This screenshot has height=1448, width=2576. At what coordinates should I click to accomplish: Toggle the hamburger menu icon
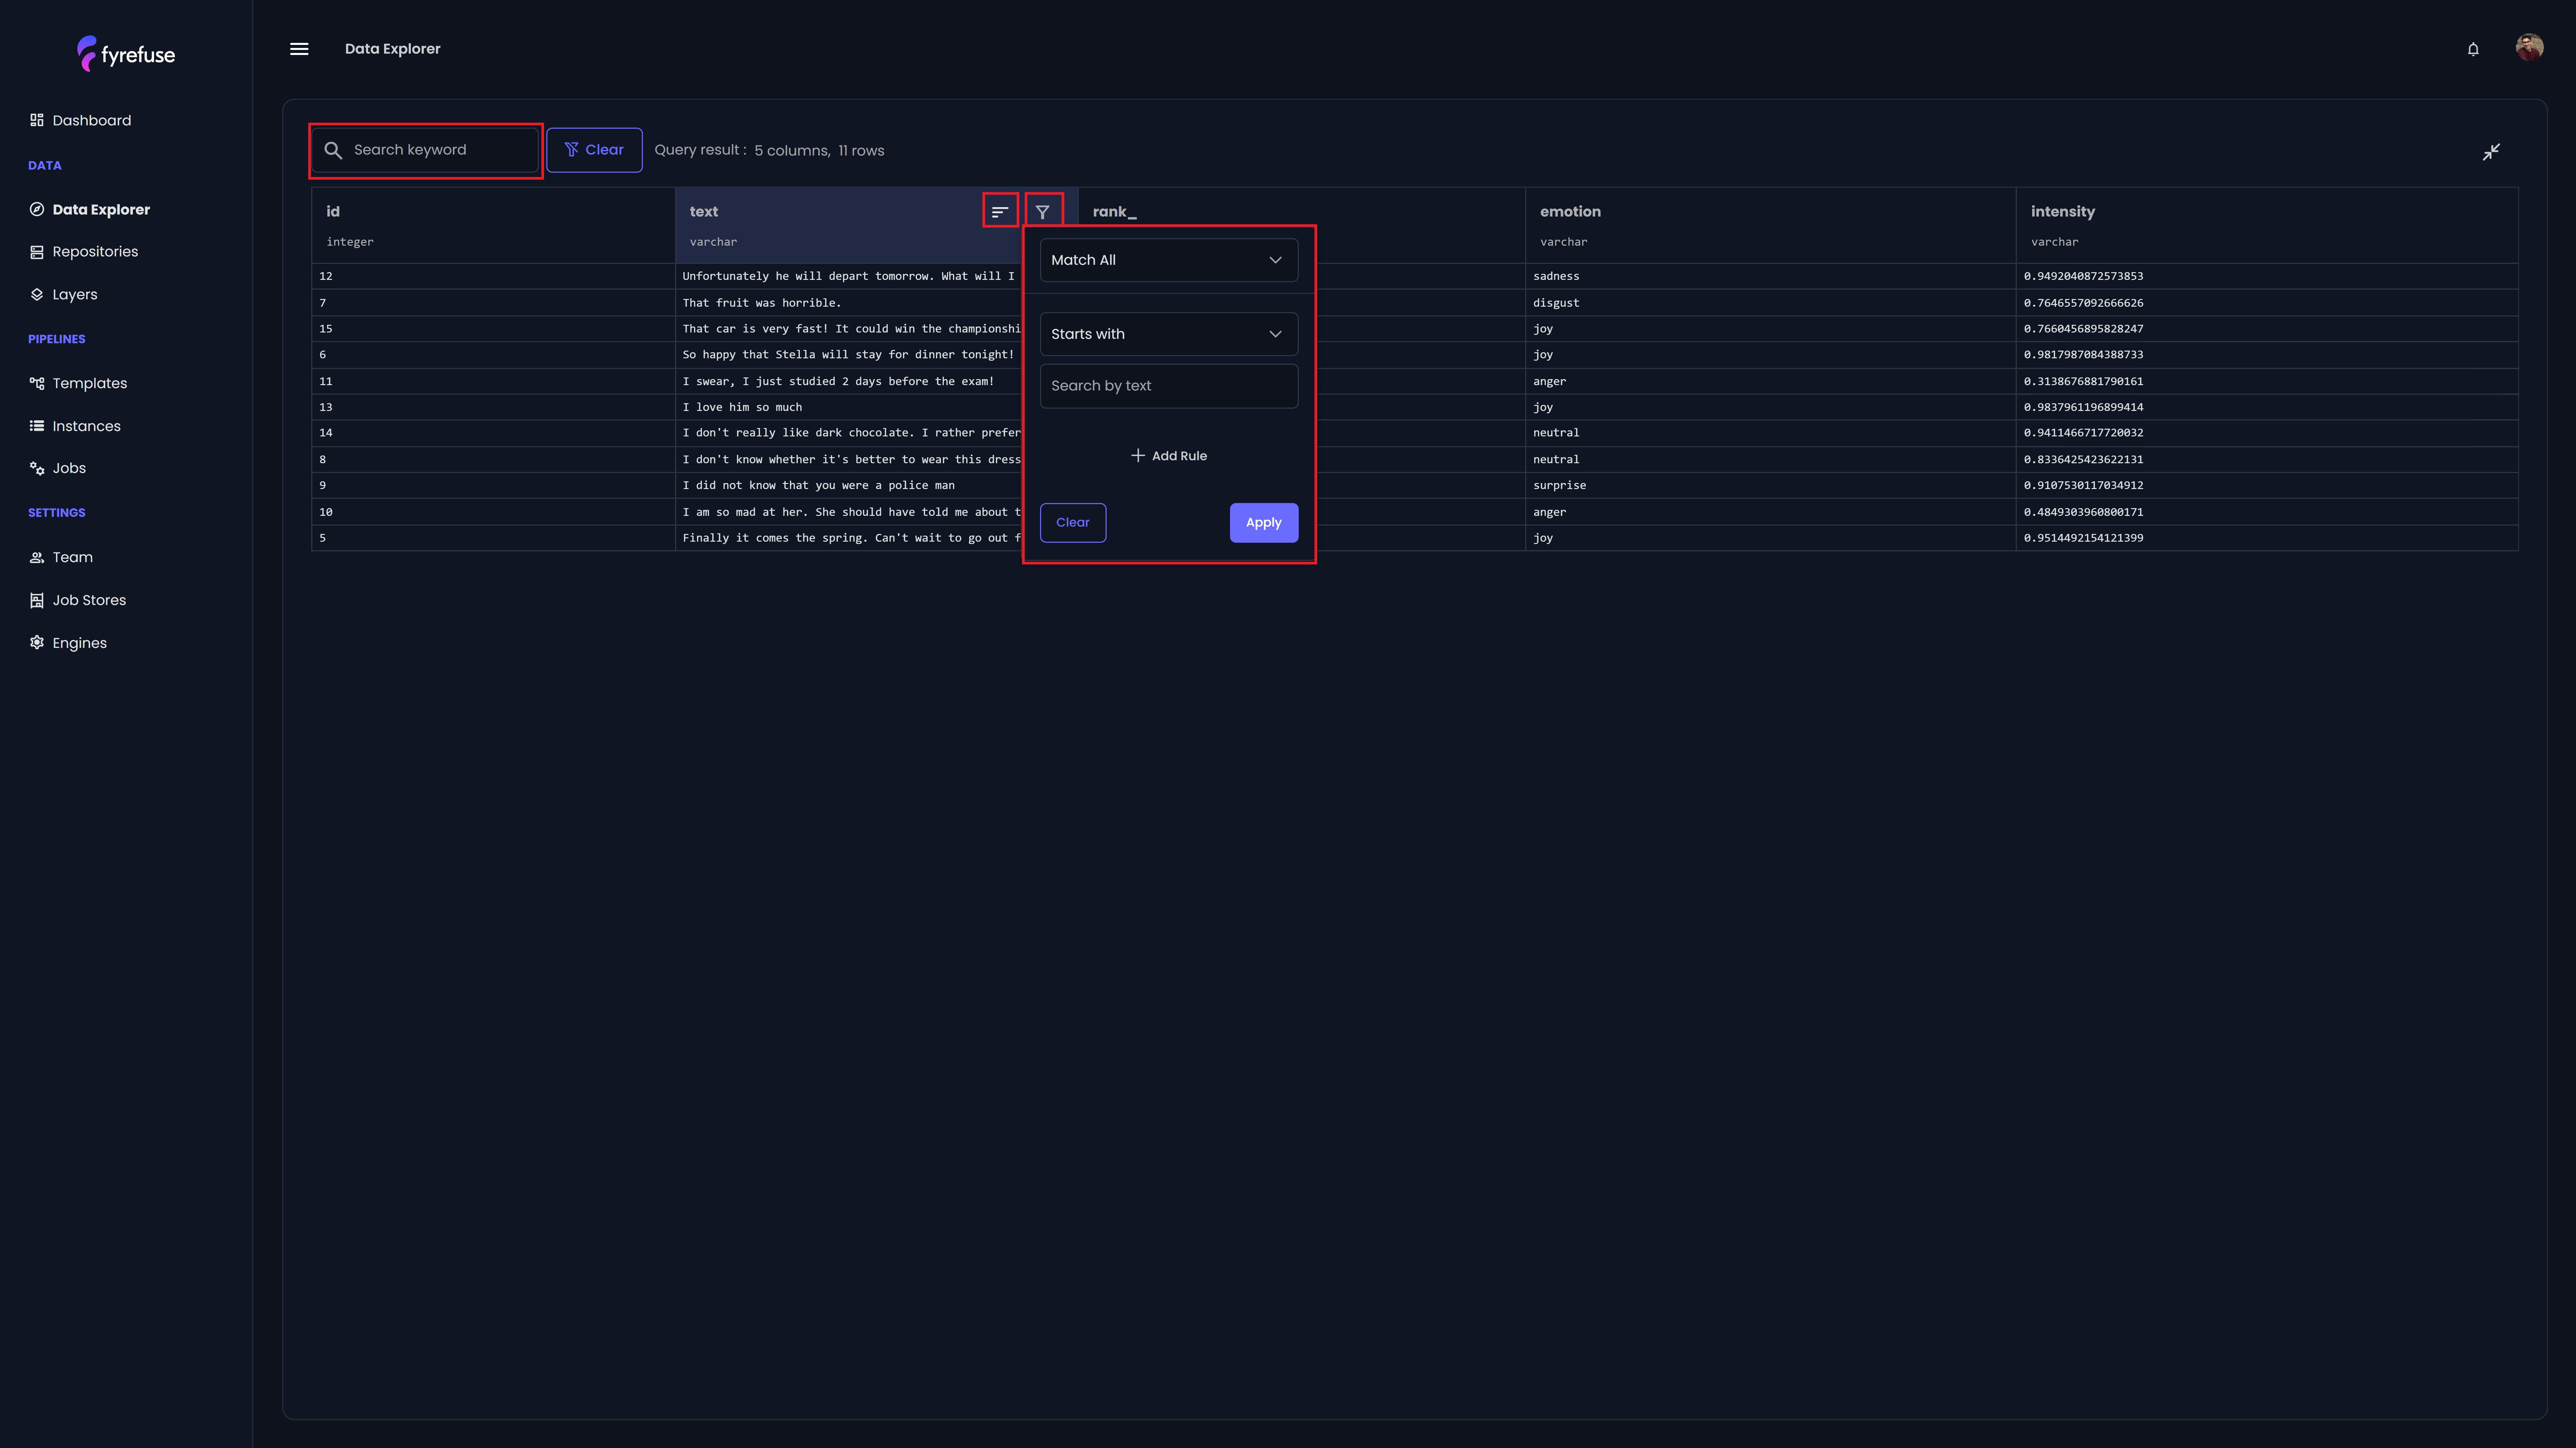pyautogui.click(x=299, y=49)
